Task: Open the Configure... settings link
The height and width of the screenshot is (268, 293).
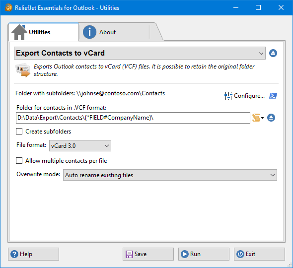Action: (245, 96)
